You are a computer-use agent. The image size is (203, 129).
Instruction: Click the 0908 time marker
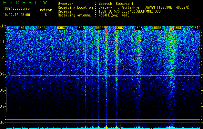(158, 28)
